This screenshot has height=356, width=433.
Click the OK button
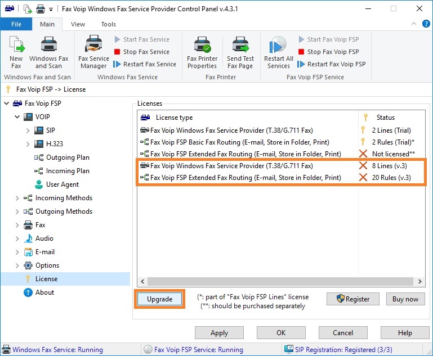[281, 333]
